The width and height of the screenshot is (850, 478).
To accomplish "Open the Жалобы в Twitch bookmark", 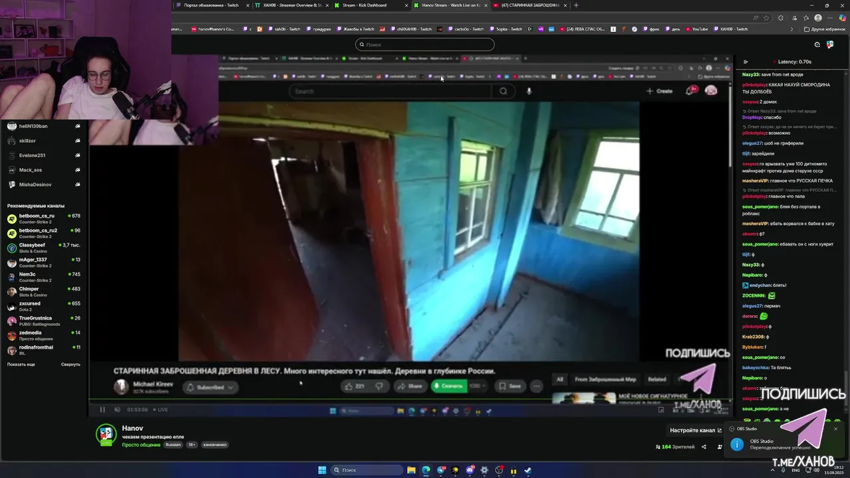I will coord(355,29).
